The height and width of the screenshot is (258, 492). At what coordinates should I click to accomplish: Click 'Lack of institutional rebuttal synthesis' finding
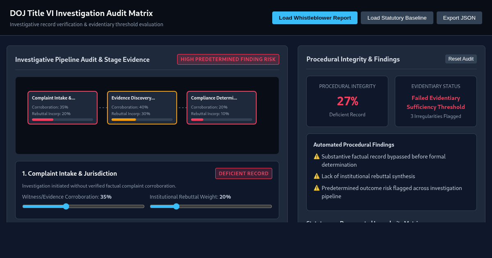pos(368,176)
